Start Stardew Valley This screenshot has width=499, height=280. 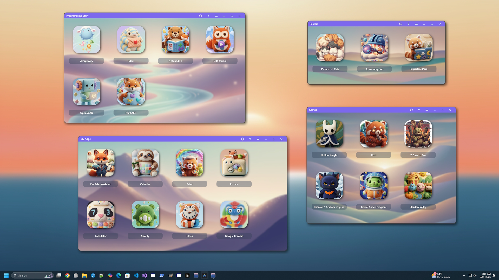pyautogui.click(x=418, y=186)
